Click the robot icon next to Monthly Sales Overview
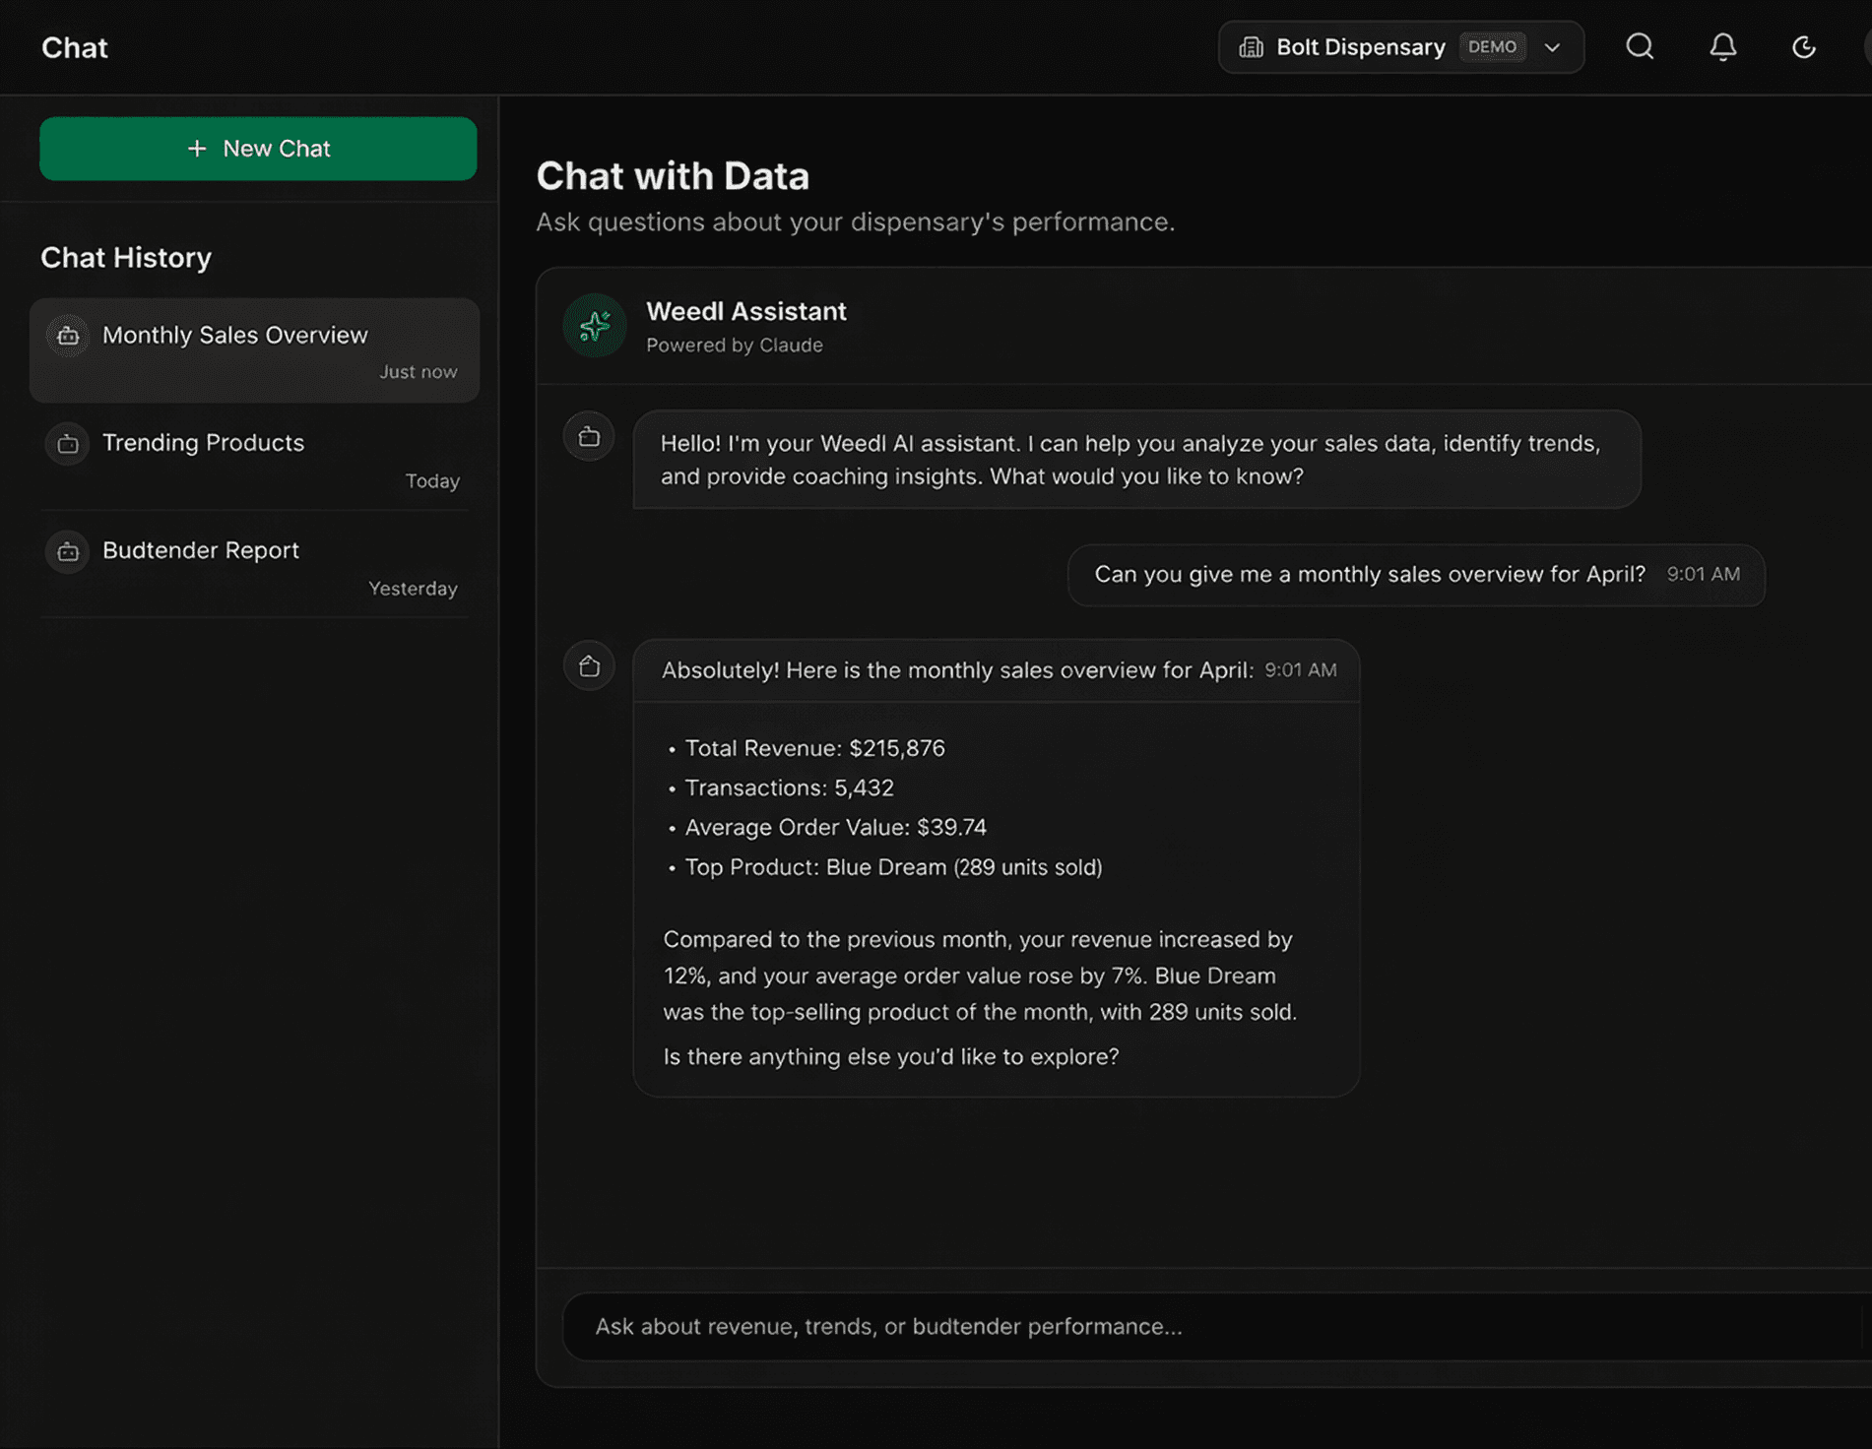Image resolution: width=1872 pixels, height=1449 pixels. (67, 336)
